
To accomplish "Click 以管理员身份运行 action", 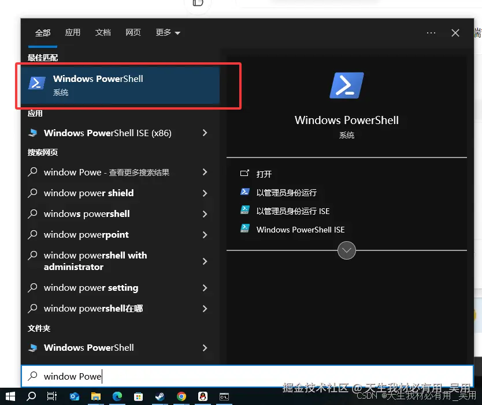I will [x=286, y=192].
